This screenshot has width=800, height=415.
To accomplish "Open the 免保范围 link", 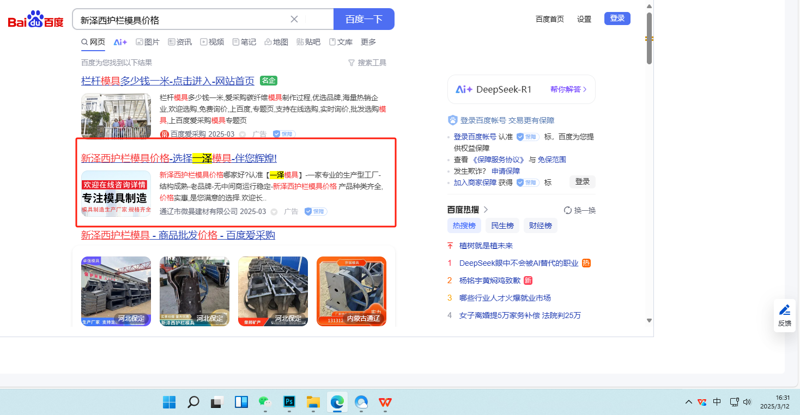I will coord(552,160).
